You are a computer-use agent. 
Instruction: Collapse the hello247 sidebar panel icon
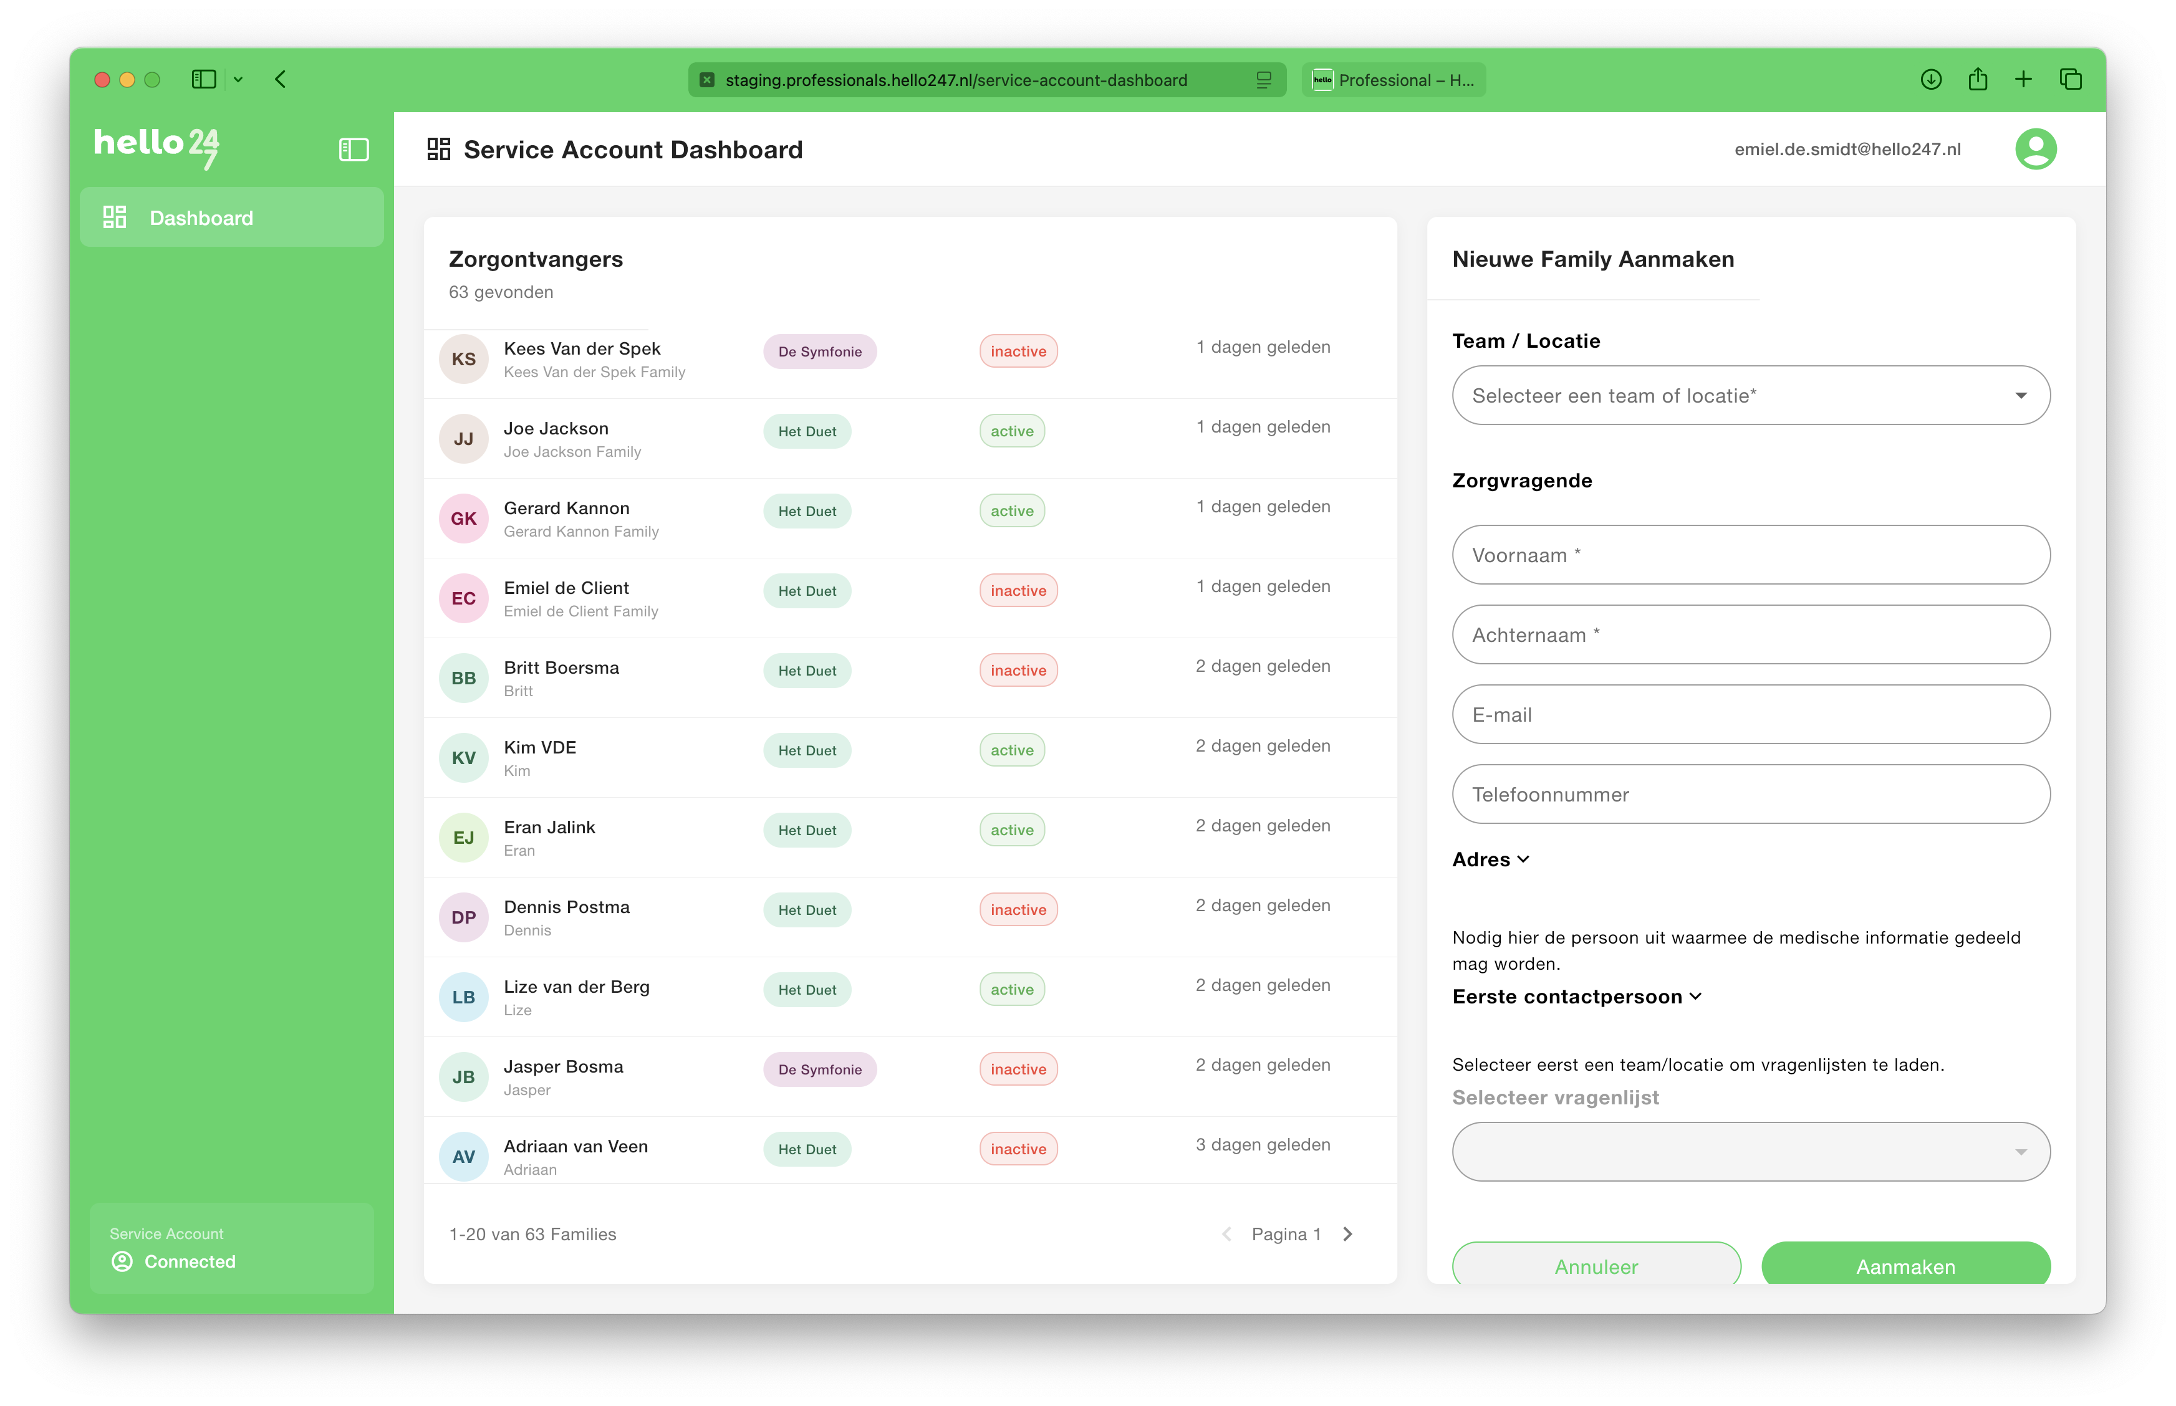tap(354, 150)
